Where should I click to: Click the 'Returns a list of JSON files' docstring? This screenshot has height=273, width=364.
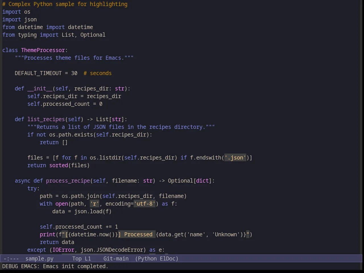coord(121,127)
